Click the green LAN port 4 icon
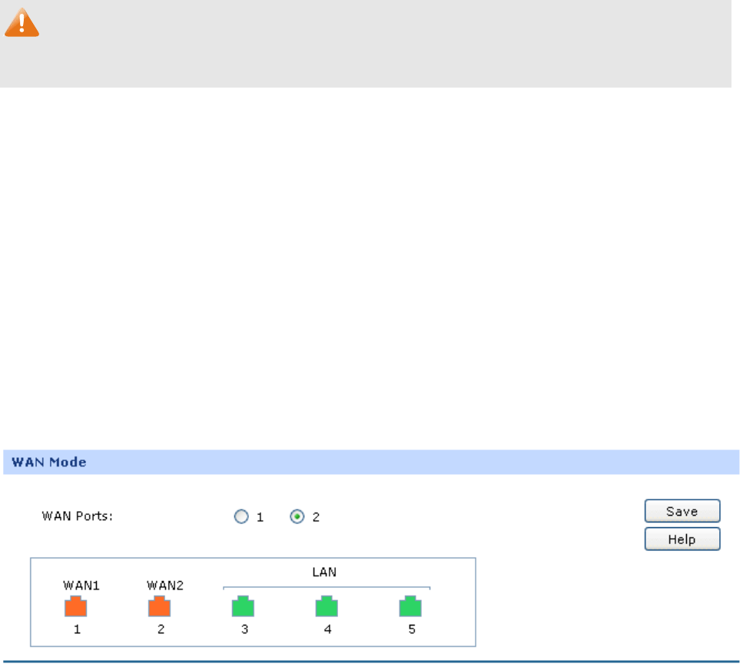The width and height of the screenshot is (743, 664). pos(327,606)
